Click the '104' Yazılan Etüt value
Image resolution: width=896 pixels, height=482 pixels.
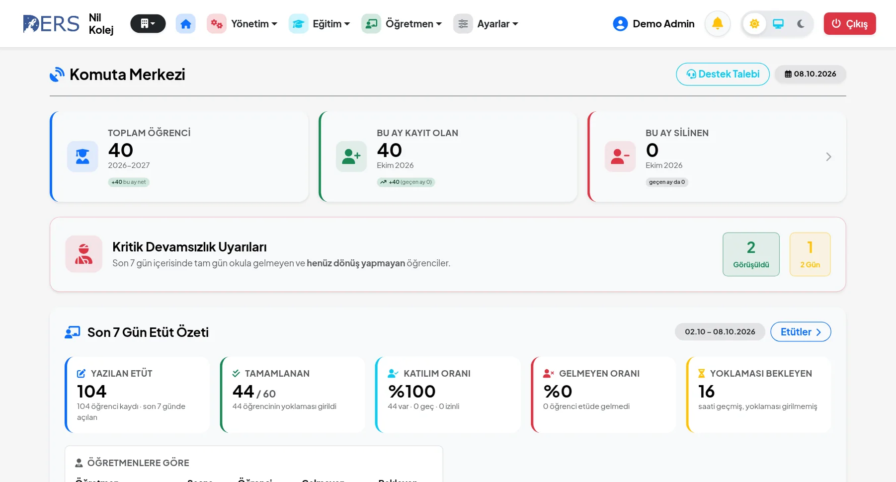click(92, 392)
